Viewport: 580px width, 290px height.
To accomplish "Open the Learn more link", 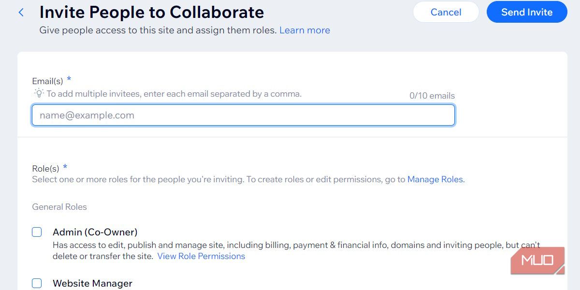I will [x=304, y=30].
